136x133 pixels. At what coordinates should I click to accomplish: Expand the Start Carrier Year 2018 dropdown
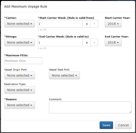tap(113, 24)
